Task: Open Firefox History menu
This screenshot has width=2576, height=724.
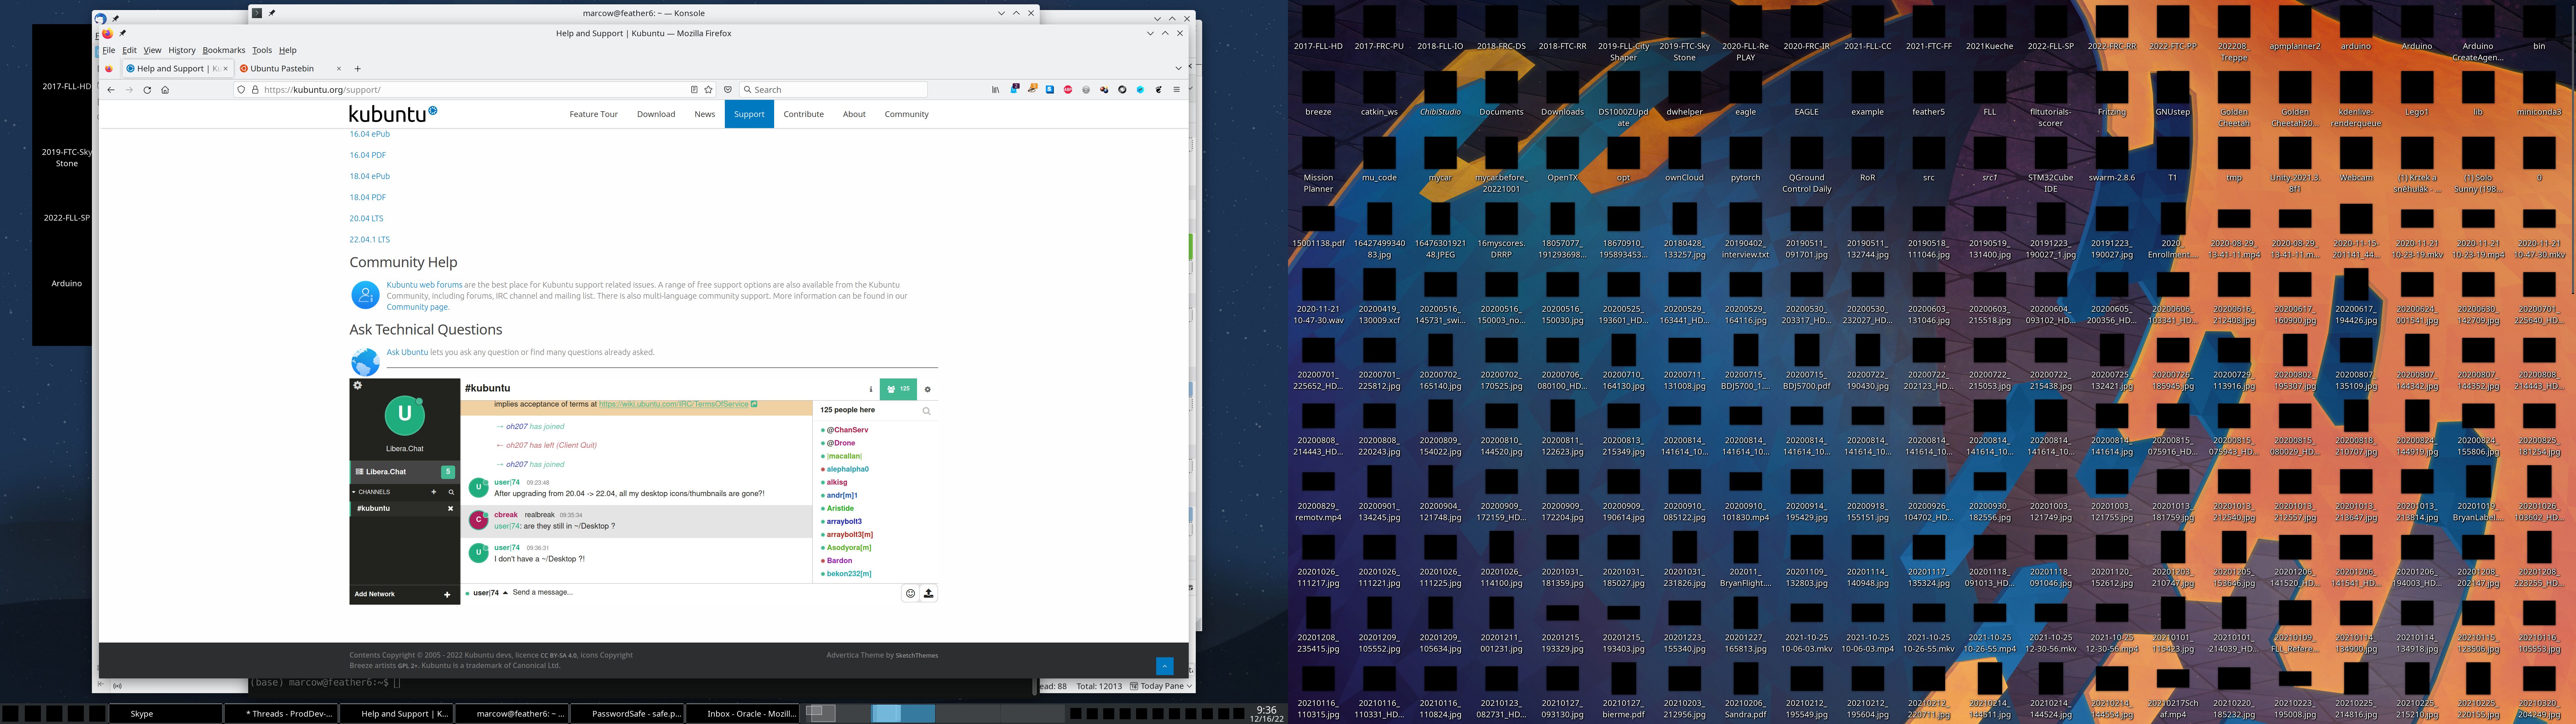Action: (182, 50)
